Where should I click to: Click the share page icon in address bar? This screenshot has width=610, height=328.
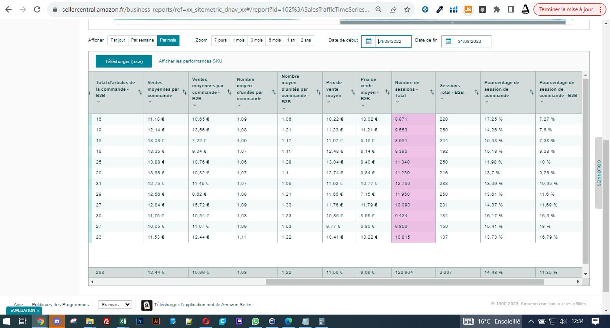392,9
